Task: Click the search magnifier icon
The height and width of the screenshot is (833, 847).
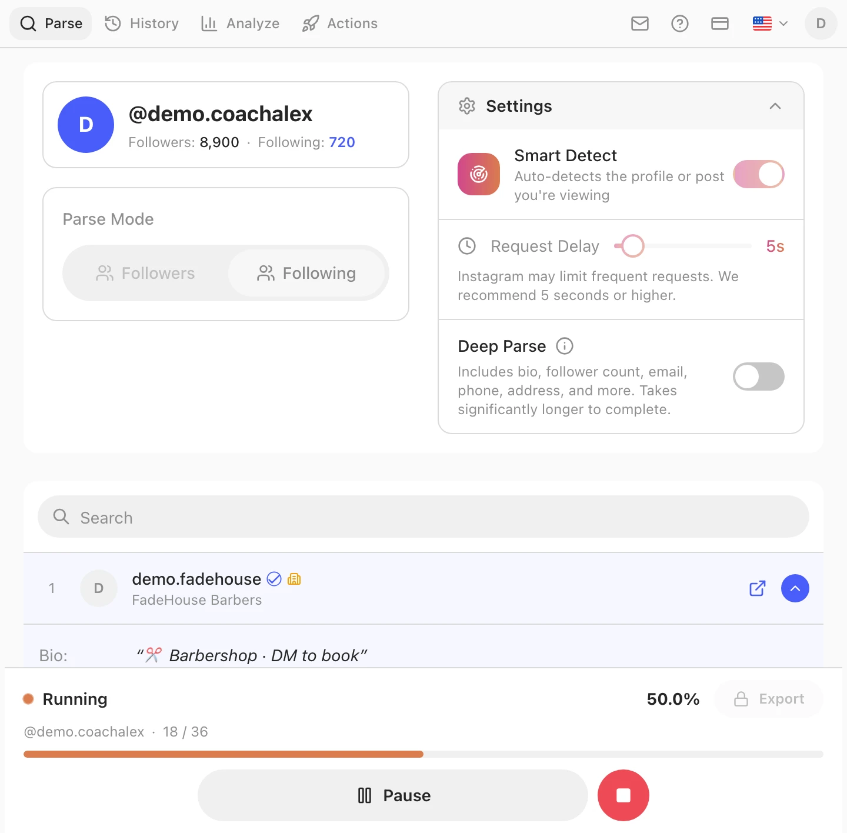Action: tap(61, 517)
